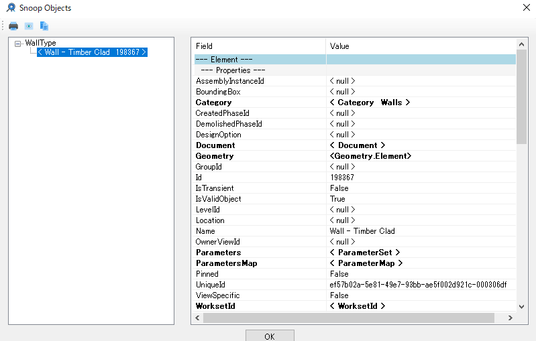This screenshot has width=536, height=341.
Task: Open the bold Parameters field
Action: point(219,253)
